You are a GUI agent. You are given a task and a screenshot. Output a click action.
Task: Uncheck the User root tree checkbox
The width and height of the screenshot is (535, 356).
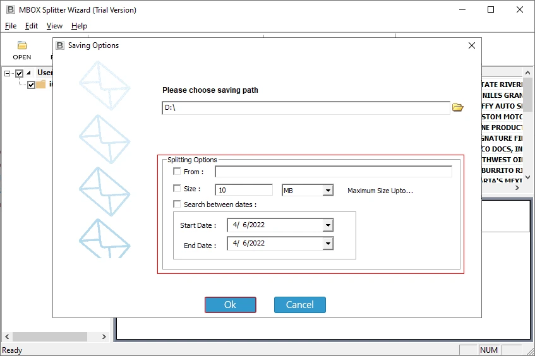pyautogui.click(x=20, y=73)
